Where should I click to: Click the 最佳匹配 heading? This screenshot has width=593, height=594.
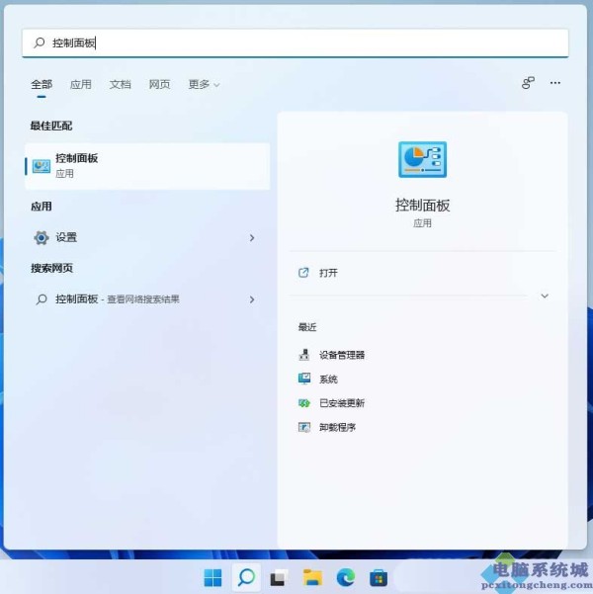(x=51, y=126)
